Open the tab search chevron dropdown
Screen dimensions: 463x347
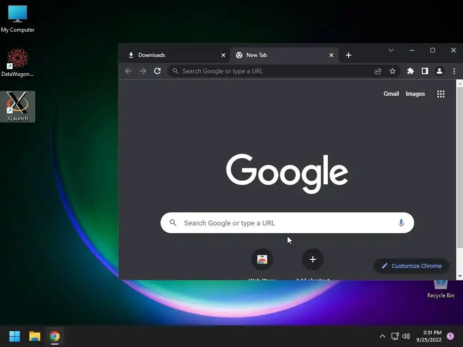[391, 50]
